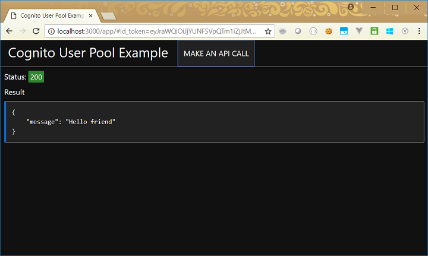Click the circled V extension icon
Viewport: 428px width, 256px height.
405,31
